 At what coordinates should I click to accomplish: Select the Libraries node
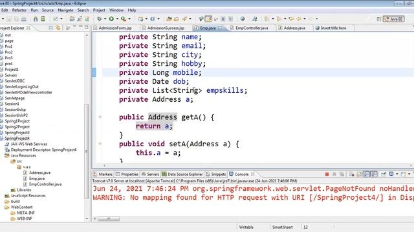[24, 190]
